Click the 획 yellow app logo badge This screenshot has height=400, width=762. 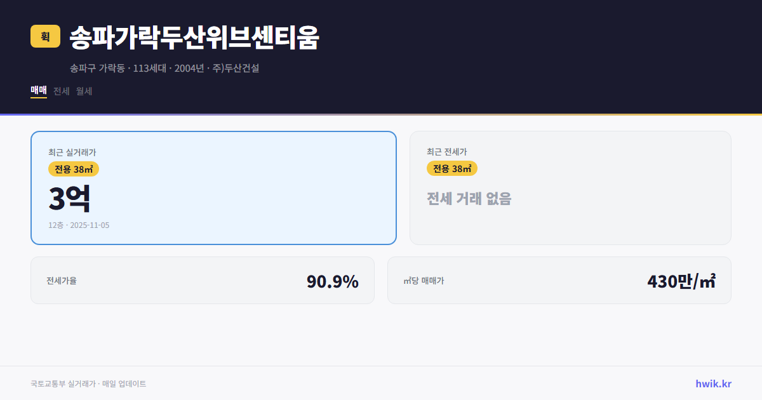pyautogui.click(x=43, y=36)
